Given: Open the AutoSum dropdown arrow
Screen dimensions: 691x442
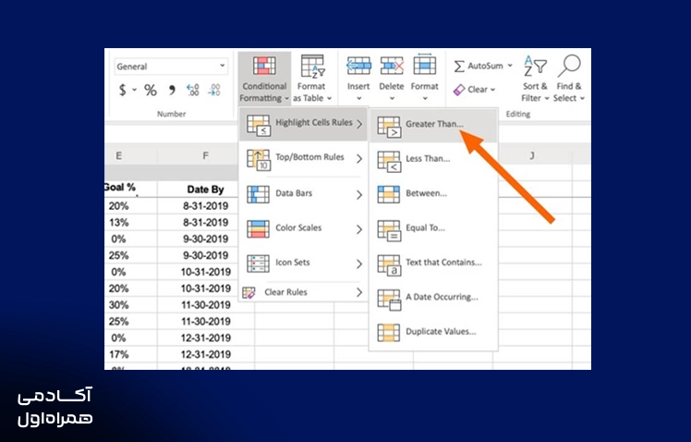Looking at the screenshot, I should (x=510, y=66).
